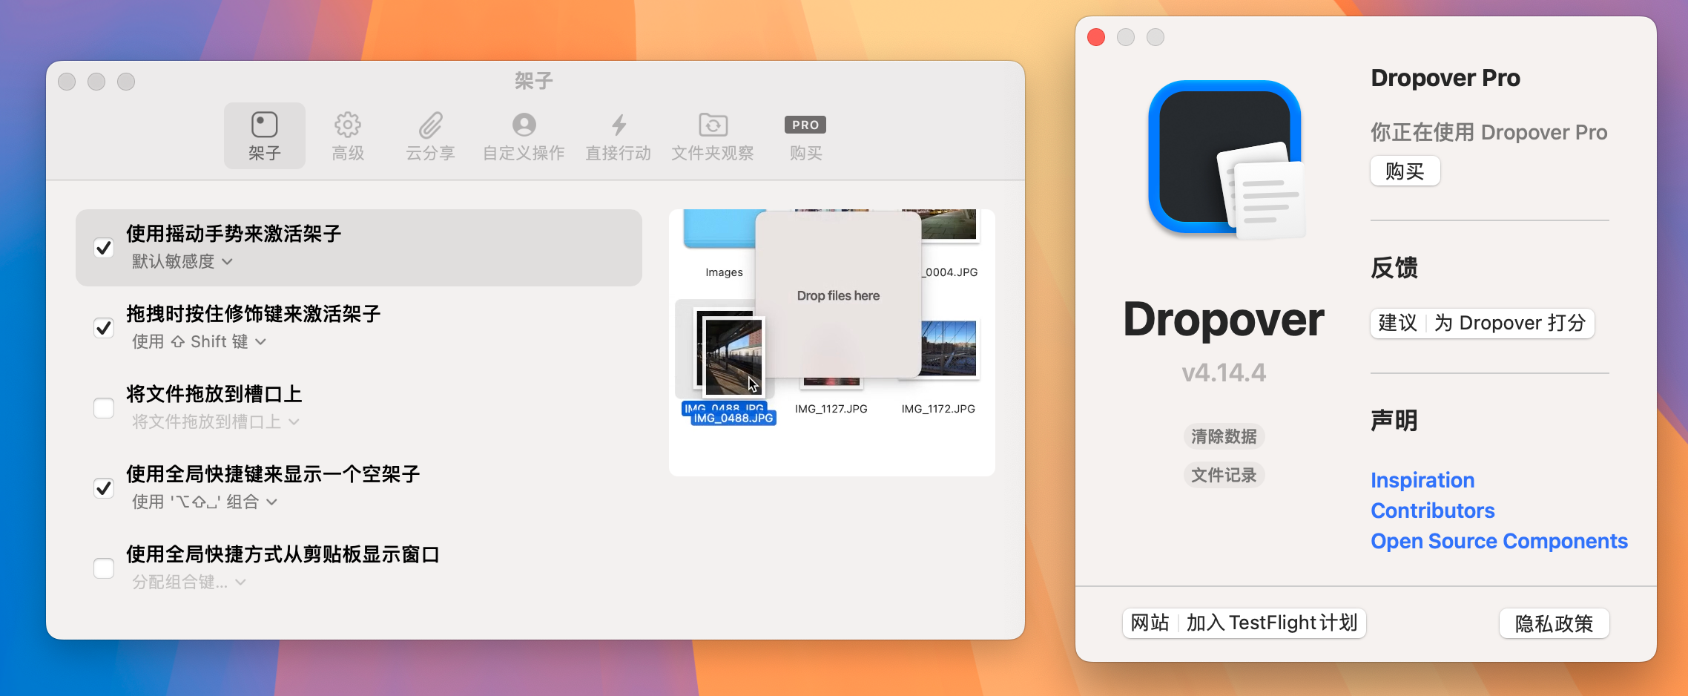This screenshot has width=1688, height=696.
Task: Click the IMG_1127.JPG file name
Action: point(831,409)
